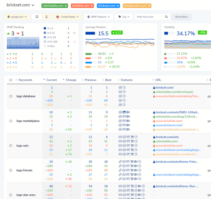Screen dimensions: 211x199
Task: Click first feature icon in brickset.com/sets row
Action: click(120, 137)
